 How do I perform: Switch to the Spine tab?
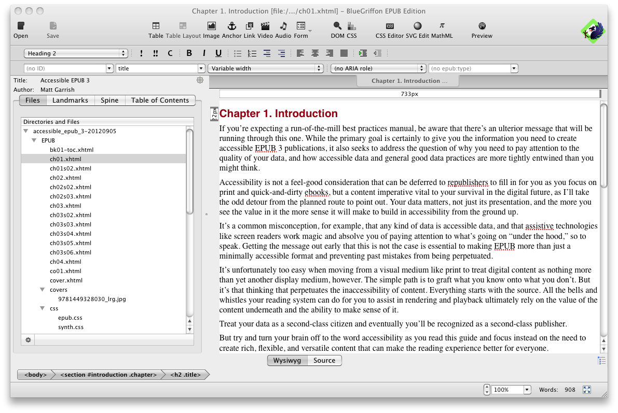pyautogui.click(x=109, y=101)
